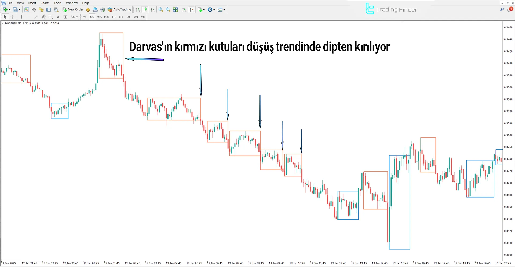Select the Equidistant Channel tool

(43, 17)
